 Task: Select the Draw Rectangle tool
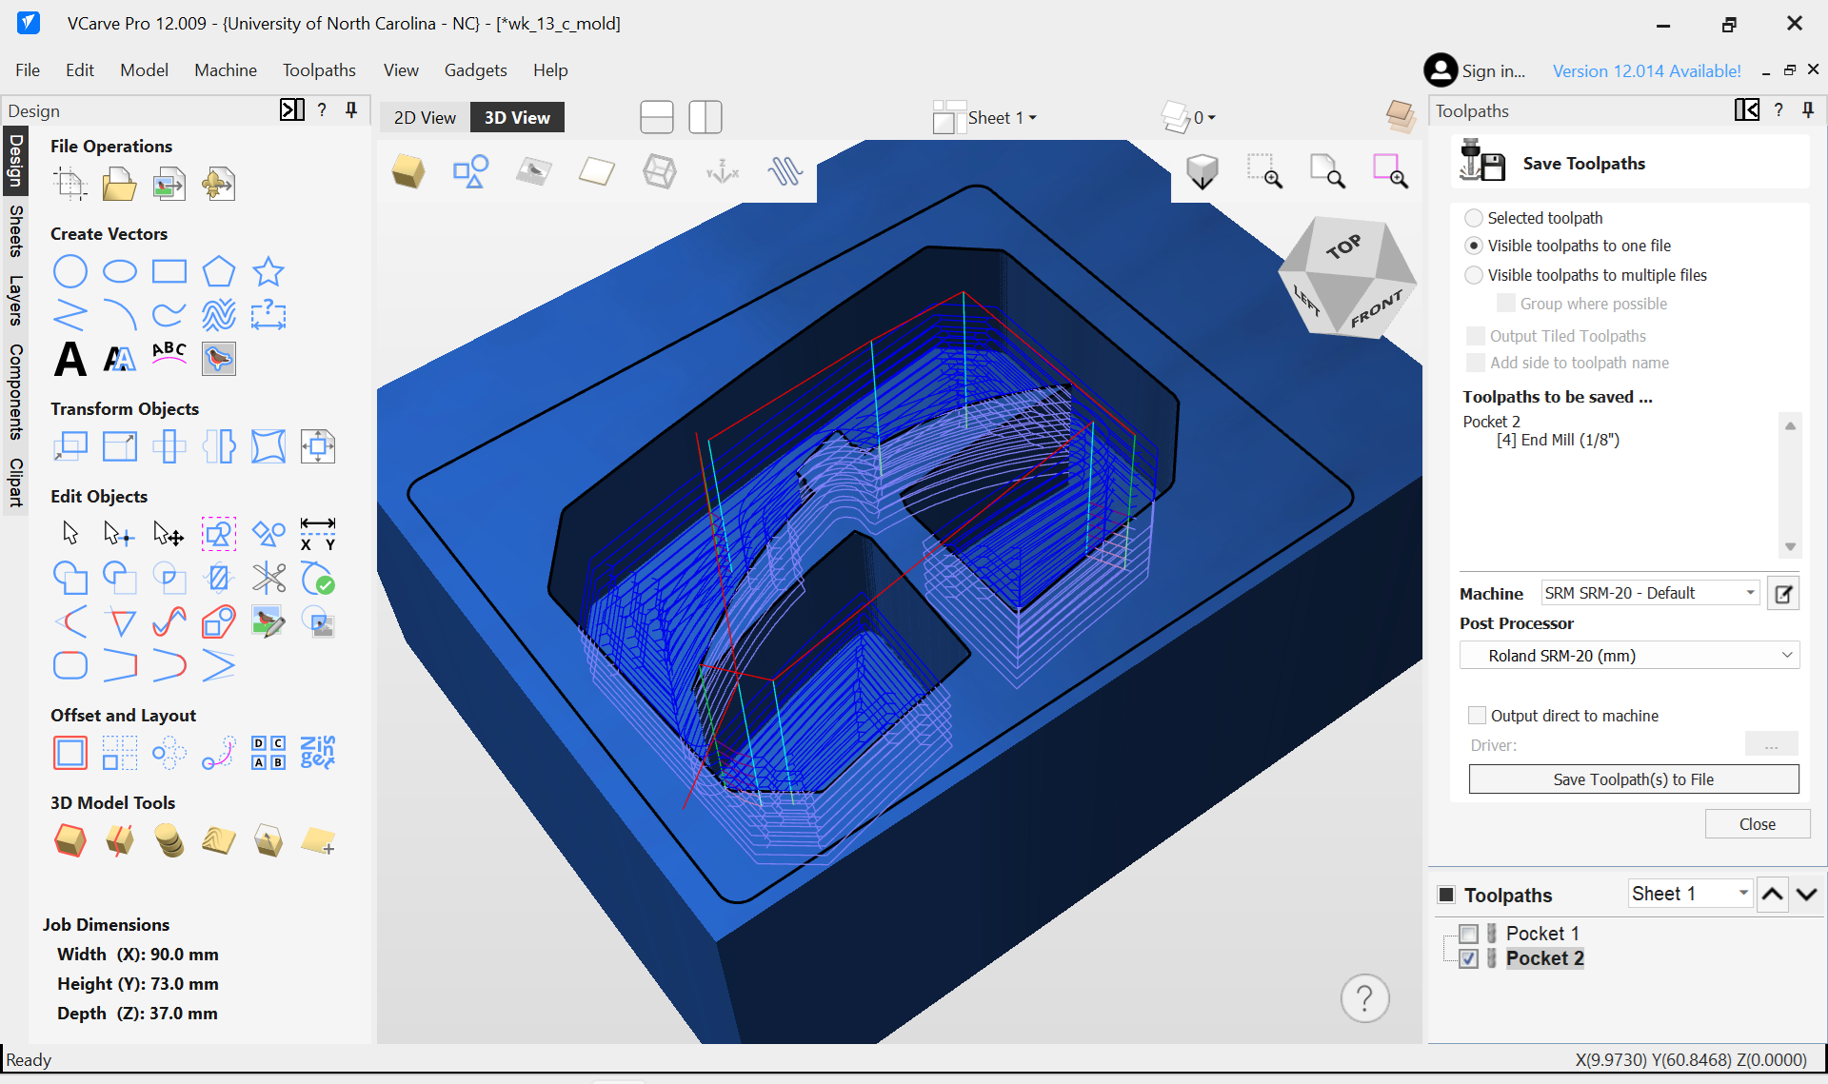point(169,271)
